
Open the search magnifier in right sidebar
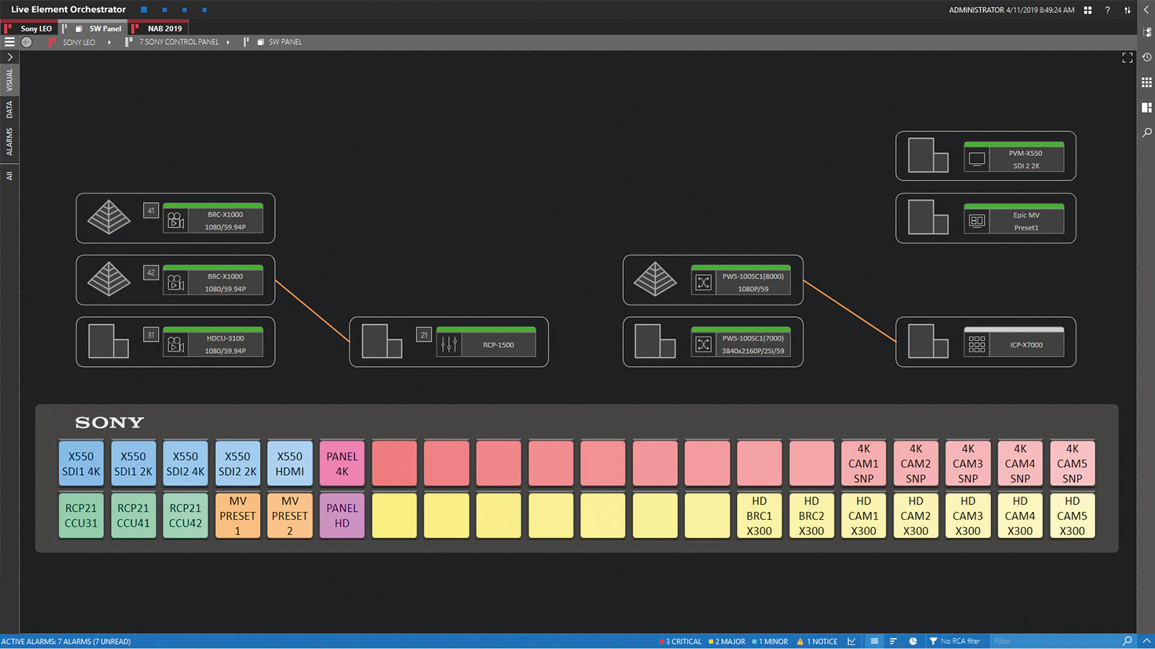tap(1146, 132)
